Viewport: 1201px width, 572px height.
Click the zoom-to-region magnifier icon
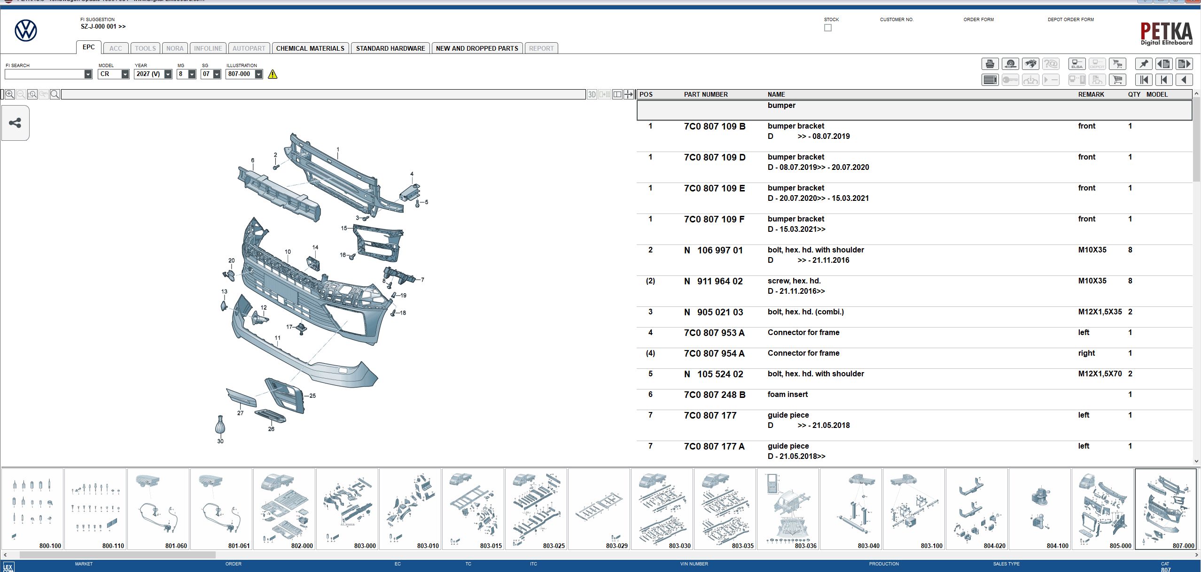[32, 94]
